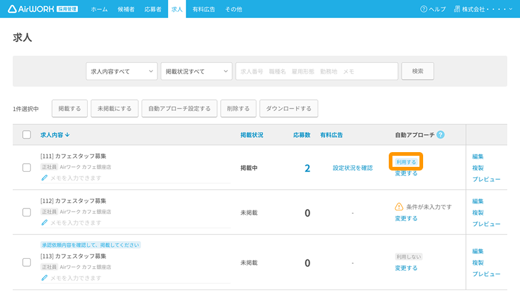Focus the job search keyword field
The width and height of the screenshot is (520, 303).
[316, 71]
